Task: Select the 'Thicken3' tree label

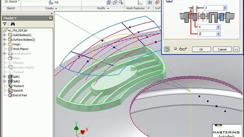Action: coord(18,86)
